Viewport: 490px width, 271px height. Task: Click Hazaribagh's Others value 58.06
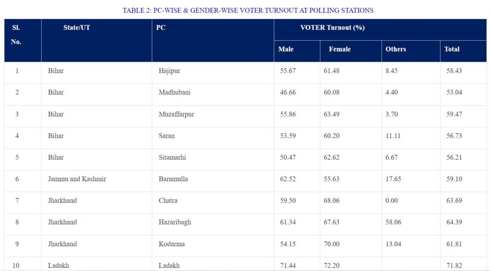click(x=393, y=222)
